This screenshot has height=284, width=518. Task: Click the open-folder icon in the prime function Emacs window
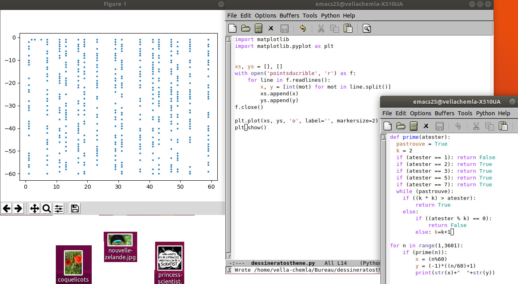click(x=401, y=126)
